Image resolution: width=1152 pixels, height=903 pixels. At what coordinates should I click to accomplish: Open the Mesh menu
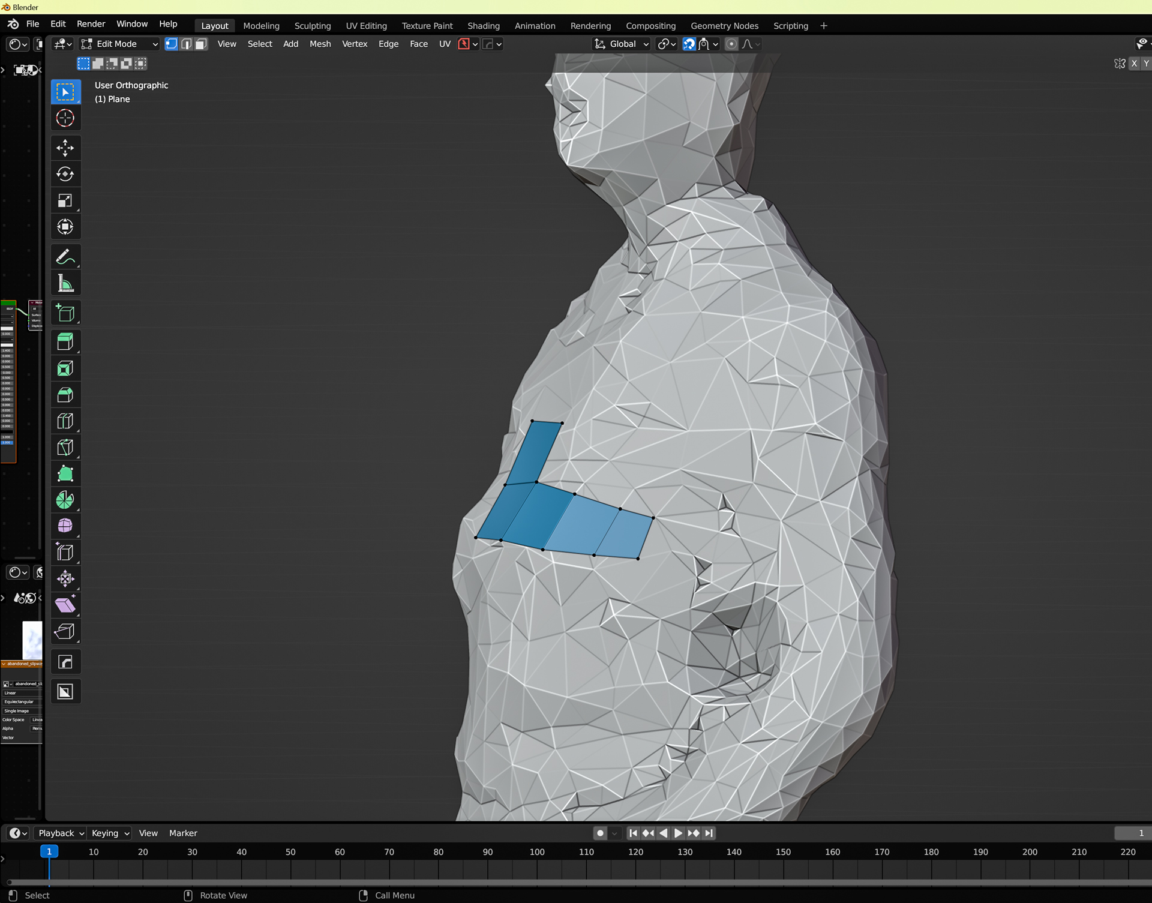(x=320, y=44)
